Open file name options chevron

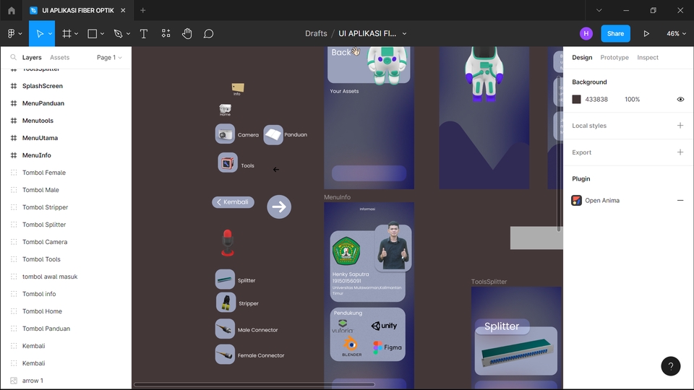pos(404,34)
